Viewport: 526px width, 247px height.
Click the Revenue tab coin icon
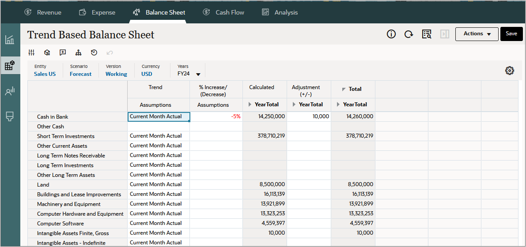pos(29,12)
